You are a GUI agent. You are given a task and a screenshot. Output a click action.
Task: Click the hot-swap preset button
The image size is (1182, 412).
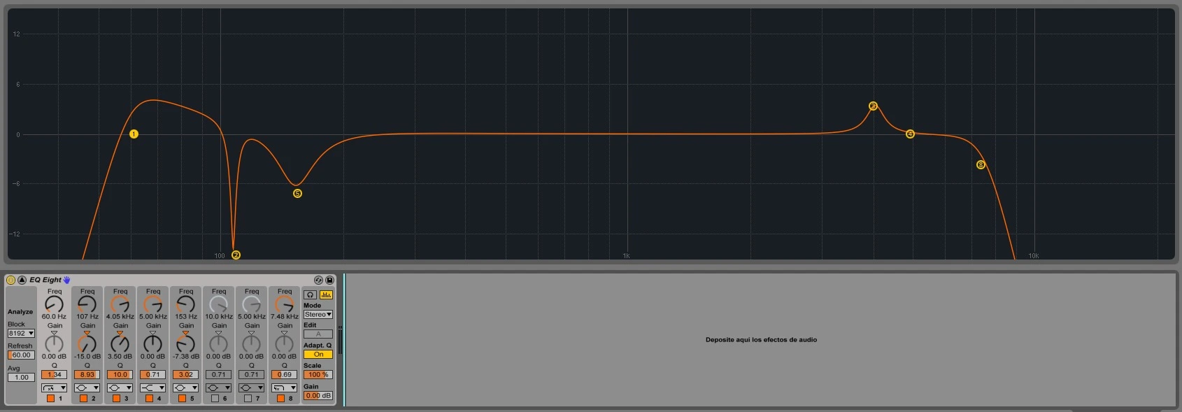pyautogui.click(x=318, y=280)
